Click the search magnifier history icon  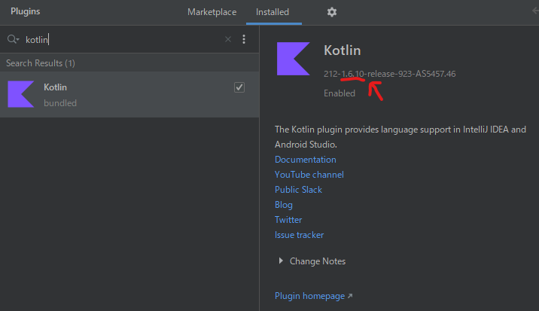click(x=13, y=39)
